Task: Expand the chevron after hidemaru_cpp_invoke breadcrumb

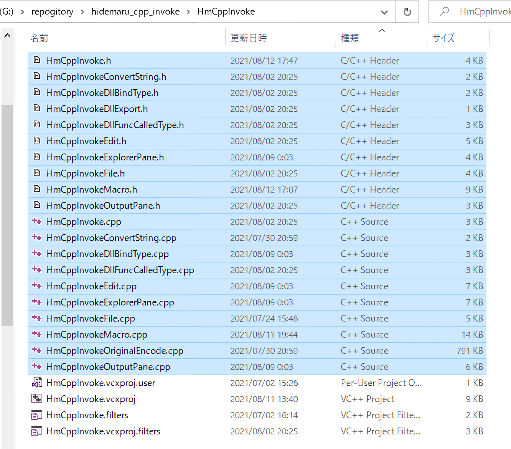Action: coord(188,12)
